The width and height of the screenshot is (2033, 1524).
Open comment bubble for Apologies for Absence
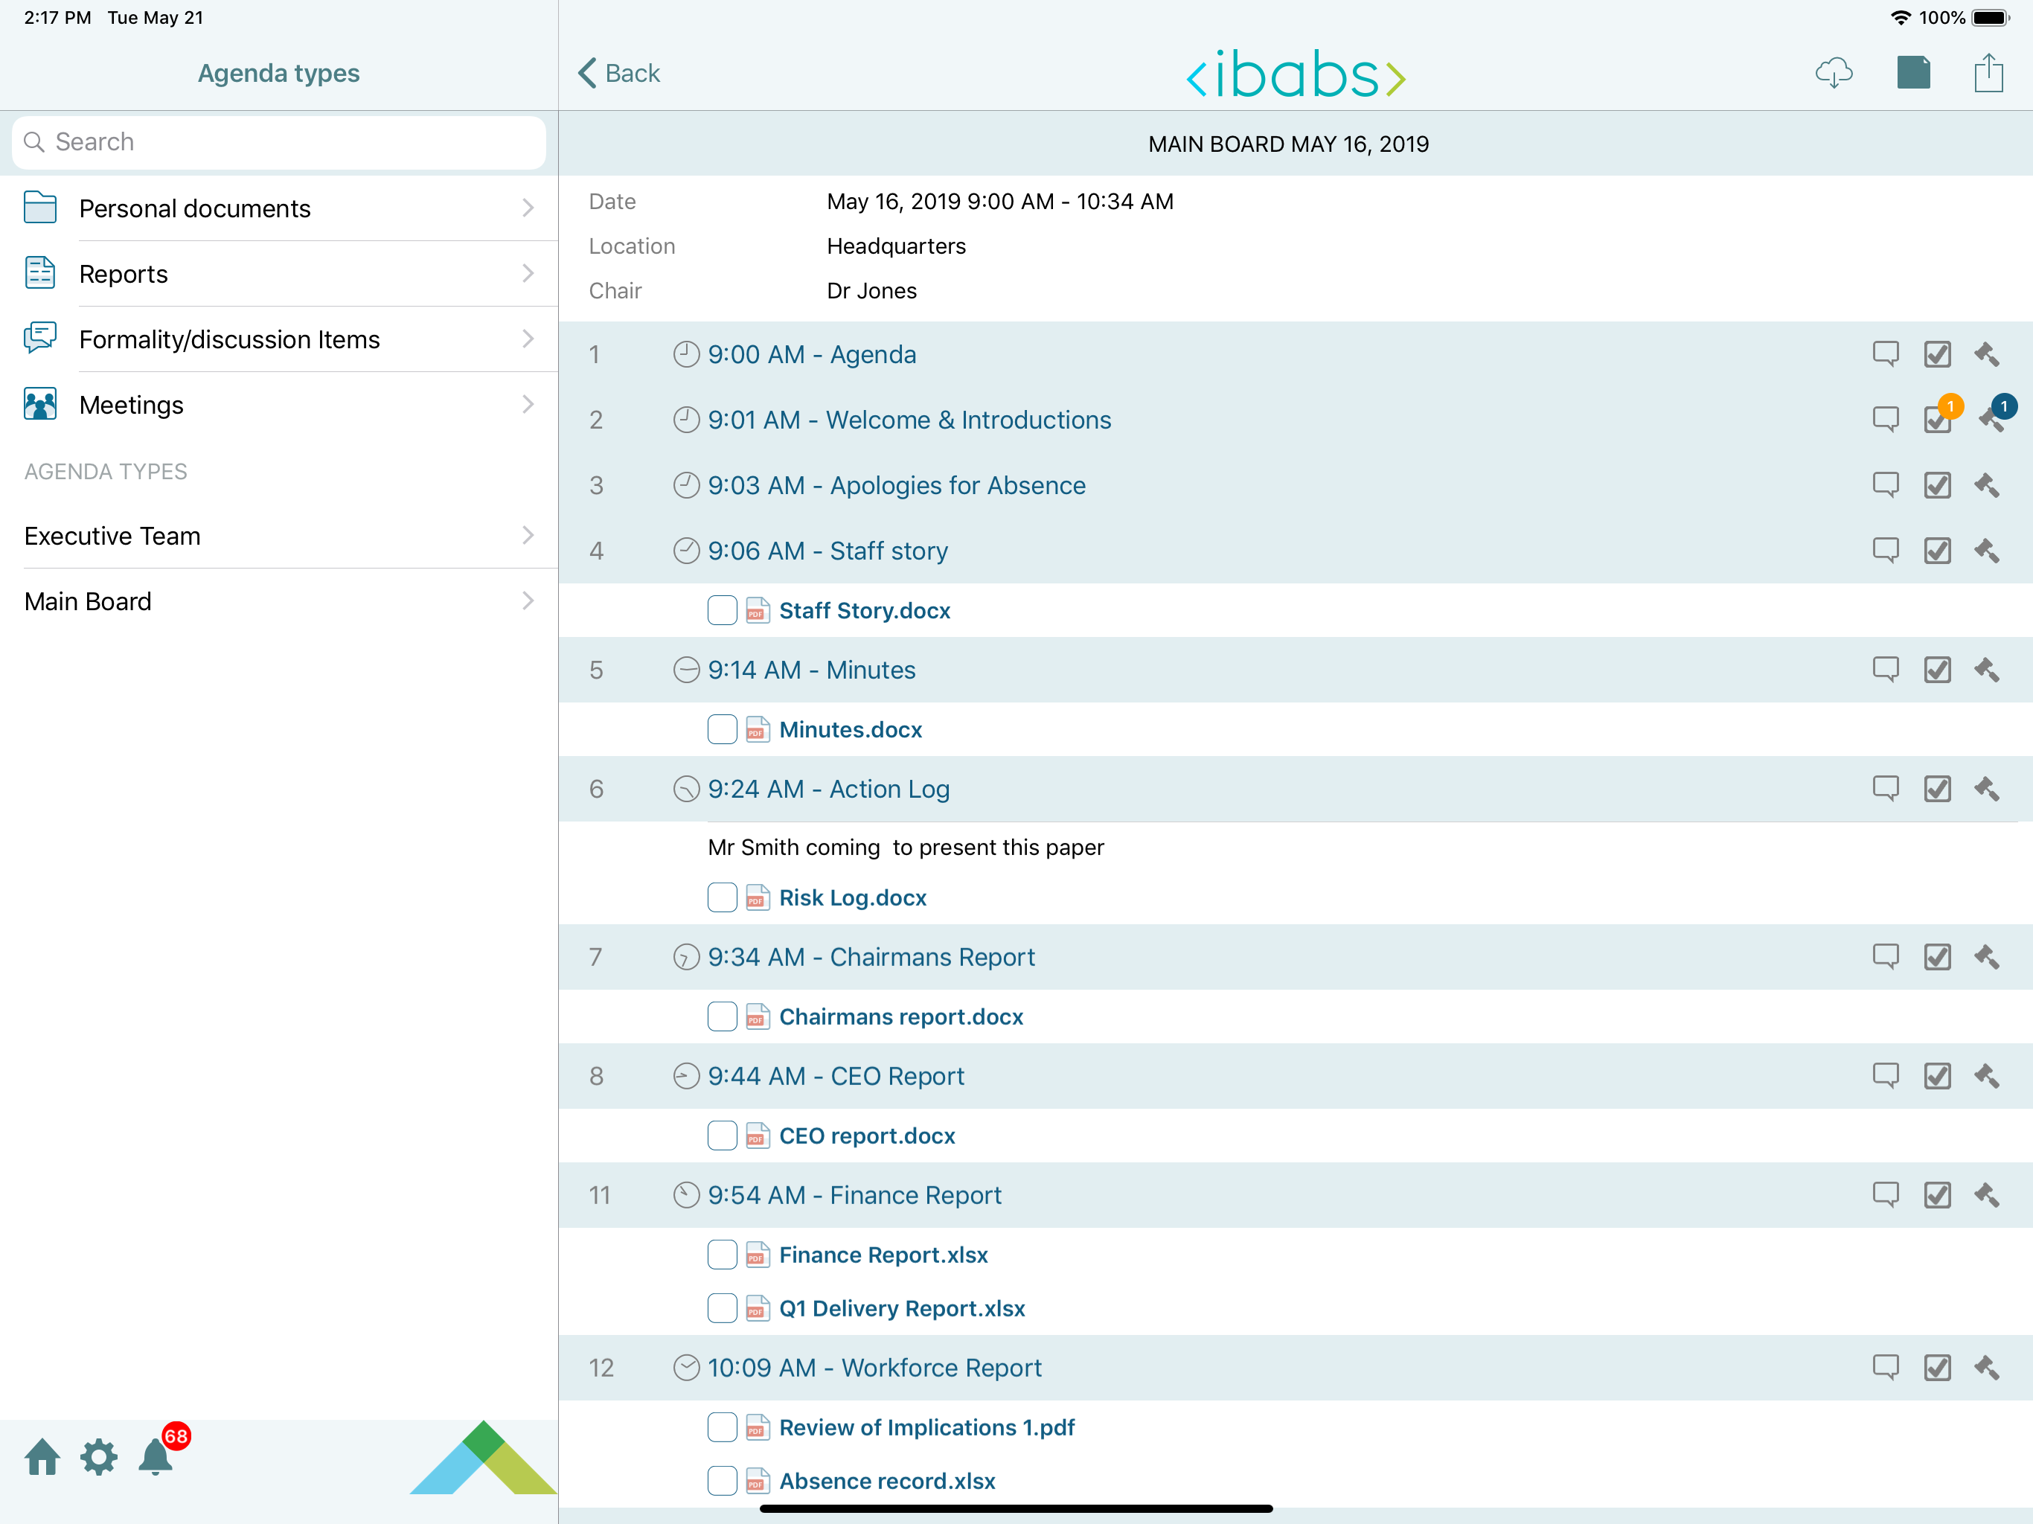click(1885, 484)
